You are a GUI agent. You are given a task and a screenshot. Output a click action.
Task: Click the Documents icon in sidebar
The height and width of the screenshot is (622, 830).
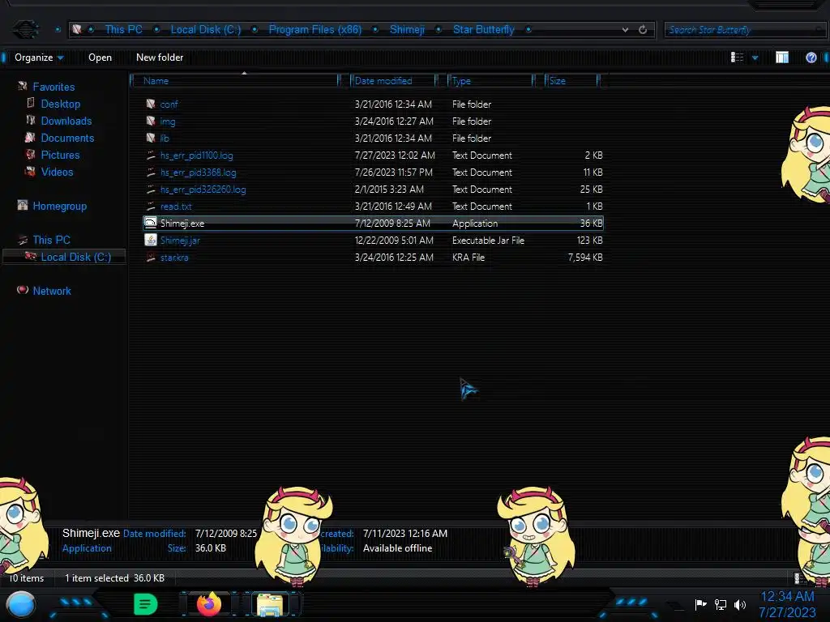pyautogui.click(x=30, y=138)
